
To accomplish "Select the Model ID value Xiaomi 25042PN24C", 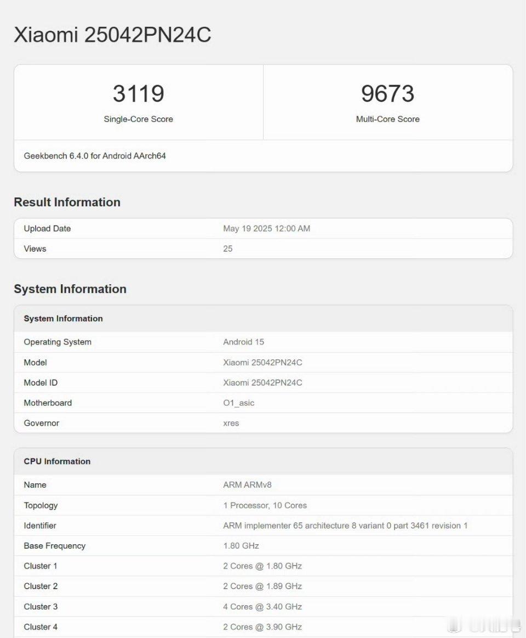I will coord(262,383).
